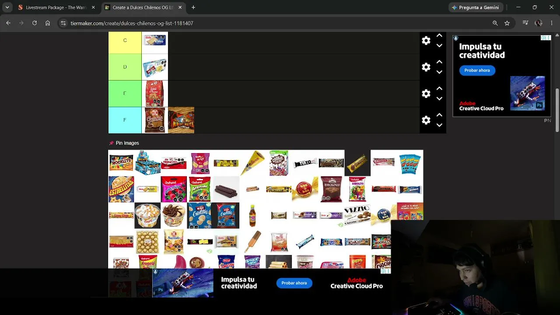Expand the tab search dropdown
Screen dimensions: 560x315
tap(7, 7)
